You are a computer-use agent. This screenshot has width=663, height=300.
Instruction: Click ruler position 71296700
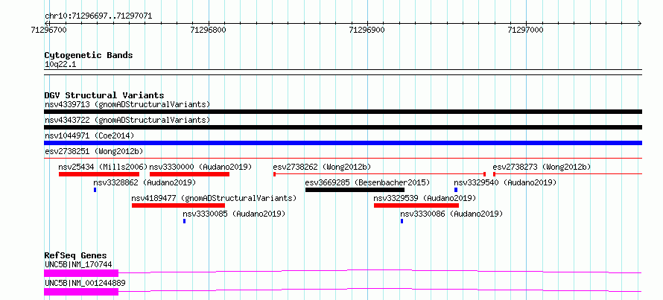coord(48,30)
